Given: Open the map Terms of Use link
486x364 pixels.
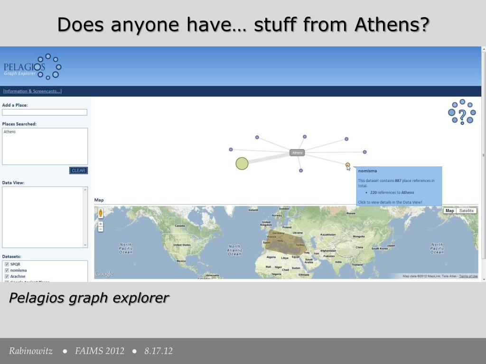Looking at the screenshot, I should click(x=468, y=276).
